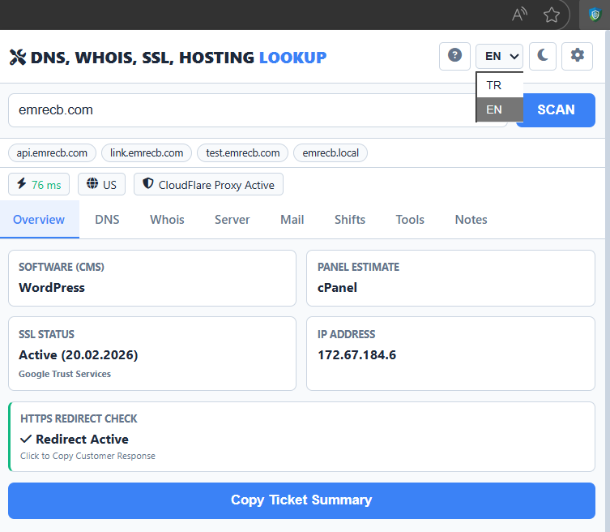Click the US globe location badge
The image size is (610, 532).
[x=101, y=185]
